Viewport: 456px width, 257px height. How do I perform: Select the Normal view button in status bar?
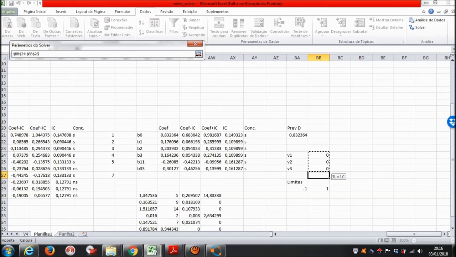(381, 241)
